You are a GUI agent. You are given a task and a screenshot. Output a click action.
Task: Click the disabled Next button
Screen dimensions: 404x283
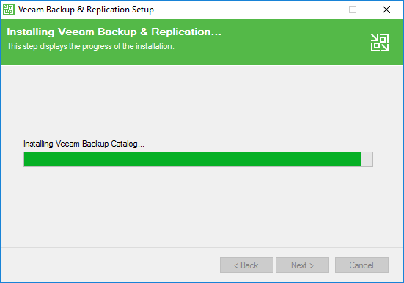coord(302,265)
